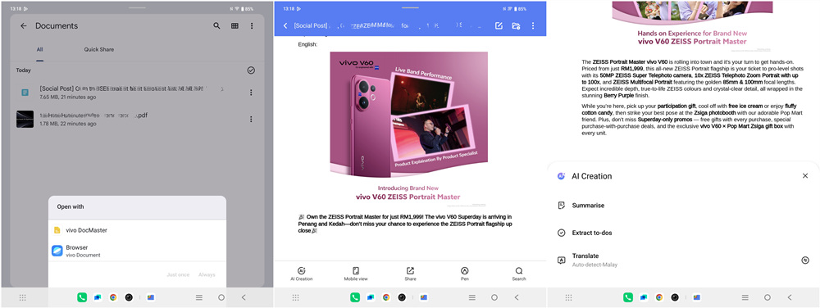The height and width of the screenshot is (308, 820).
Task: Tap the Just once button
Action: pyautogui.click(x=178, y=274)
